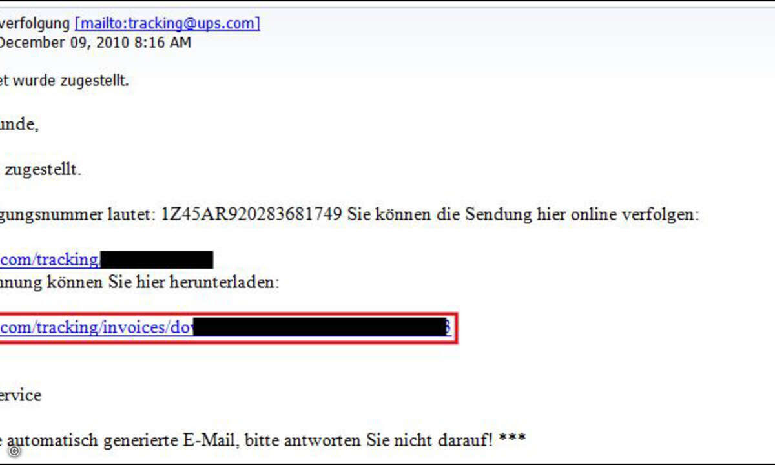Click the December 09, 2010 8:16 AM date
The width and height of the screenshot is (775, 465).
[96, 43]
